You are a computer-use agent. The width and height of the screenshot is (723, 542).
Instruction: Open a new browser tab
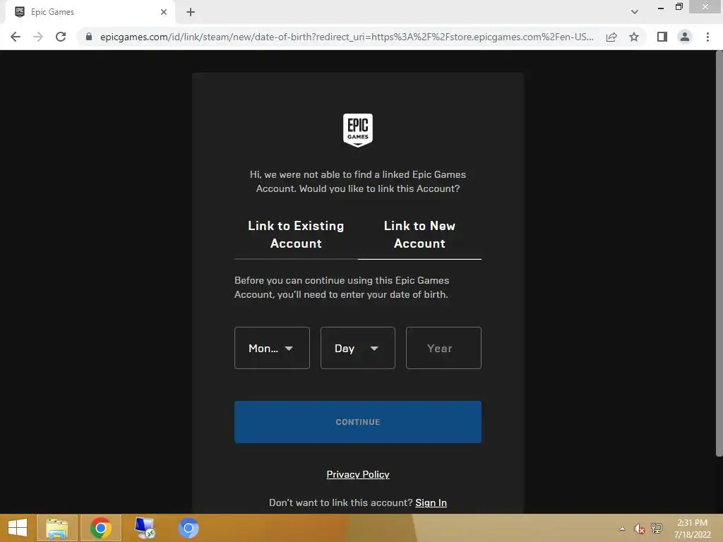(191, 12)
